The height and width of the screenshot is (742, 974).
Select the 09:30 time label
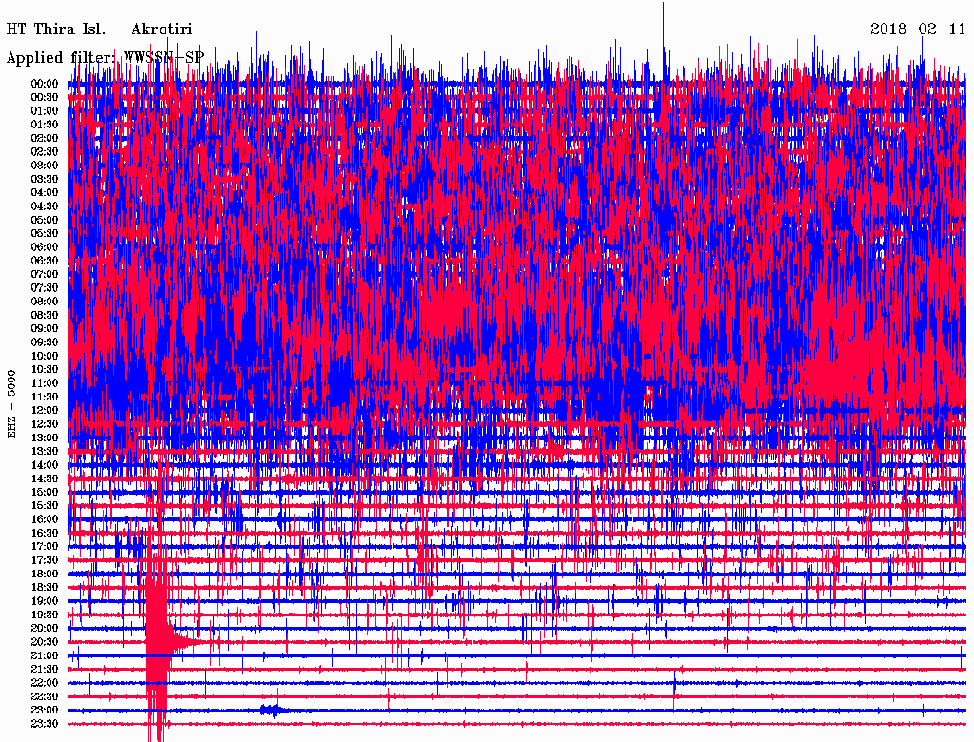[x=45, y=342]
